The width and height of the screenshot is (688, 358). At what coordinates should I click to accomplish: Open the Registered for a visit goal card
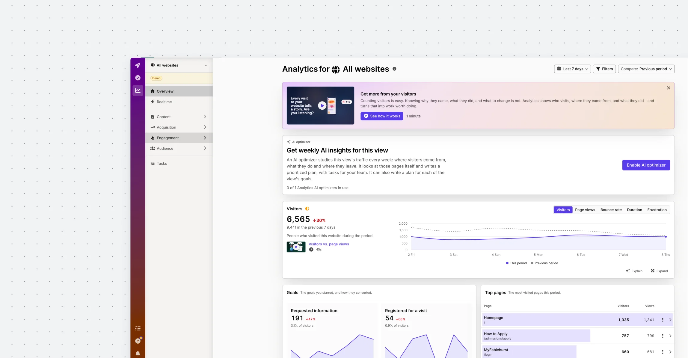(426, 331)
